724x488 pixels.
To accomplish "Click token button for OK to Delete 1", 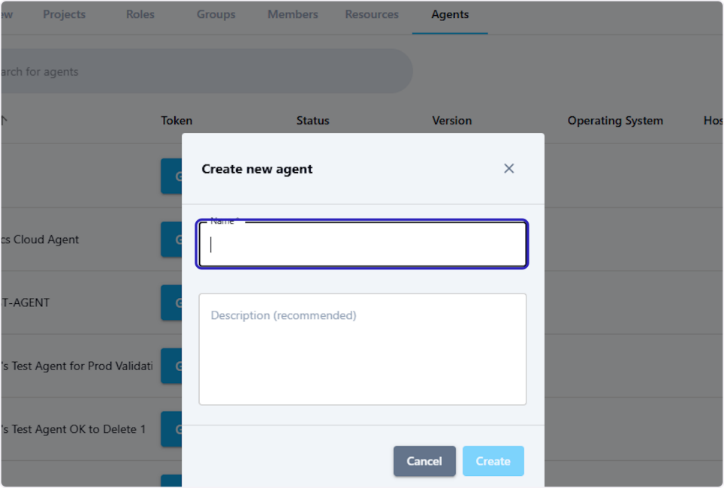I will pyautogui.click(x=171, y=429).
